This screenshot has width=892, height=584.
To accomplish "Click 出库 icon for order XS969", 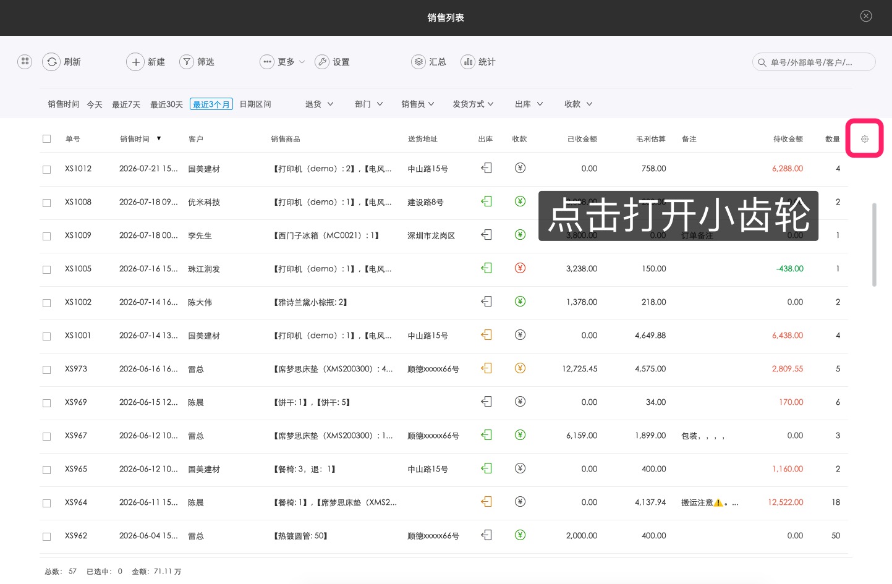I will [x=486, y=402].
